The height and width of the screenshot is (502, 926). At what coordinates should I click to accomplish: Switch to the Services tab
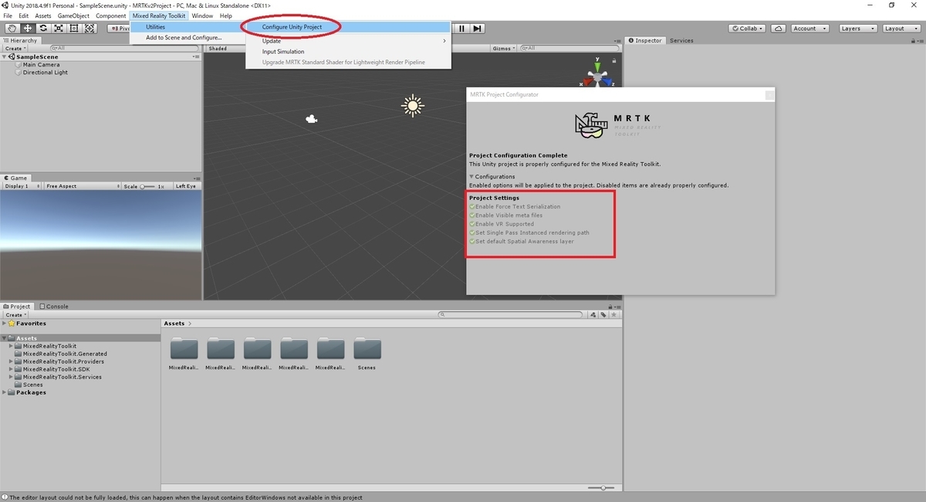click(x=681, y=40)
